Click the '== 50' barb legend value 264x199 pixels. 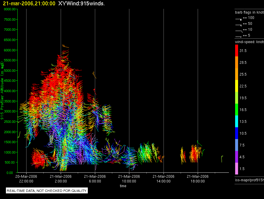(x=247, y=24)
